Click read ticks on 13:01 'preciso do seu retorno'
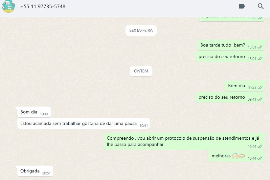Image resolution: width=270 pixels, height=180 pixels. click(x=260, y=59)
